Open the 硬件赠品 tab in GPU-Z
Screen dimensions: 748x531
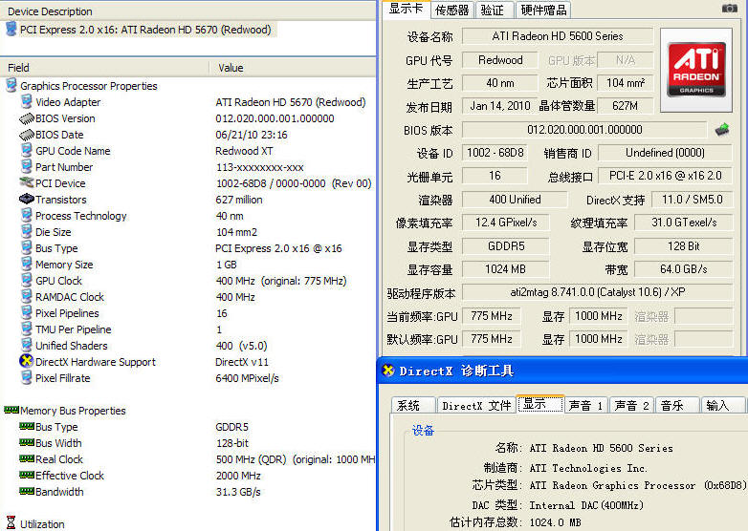click(543, 10)
